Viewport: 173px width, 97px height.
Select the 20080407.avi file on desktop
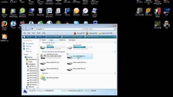click(x=4, y=38)
